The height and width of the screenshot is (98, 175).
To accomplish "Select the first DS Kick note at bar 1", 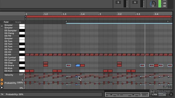I will coord(27,71).
